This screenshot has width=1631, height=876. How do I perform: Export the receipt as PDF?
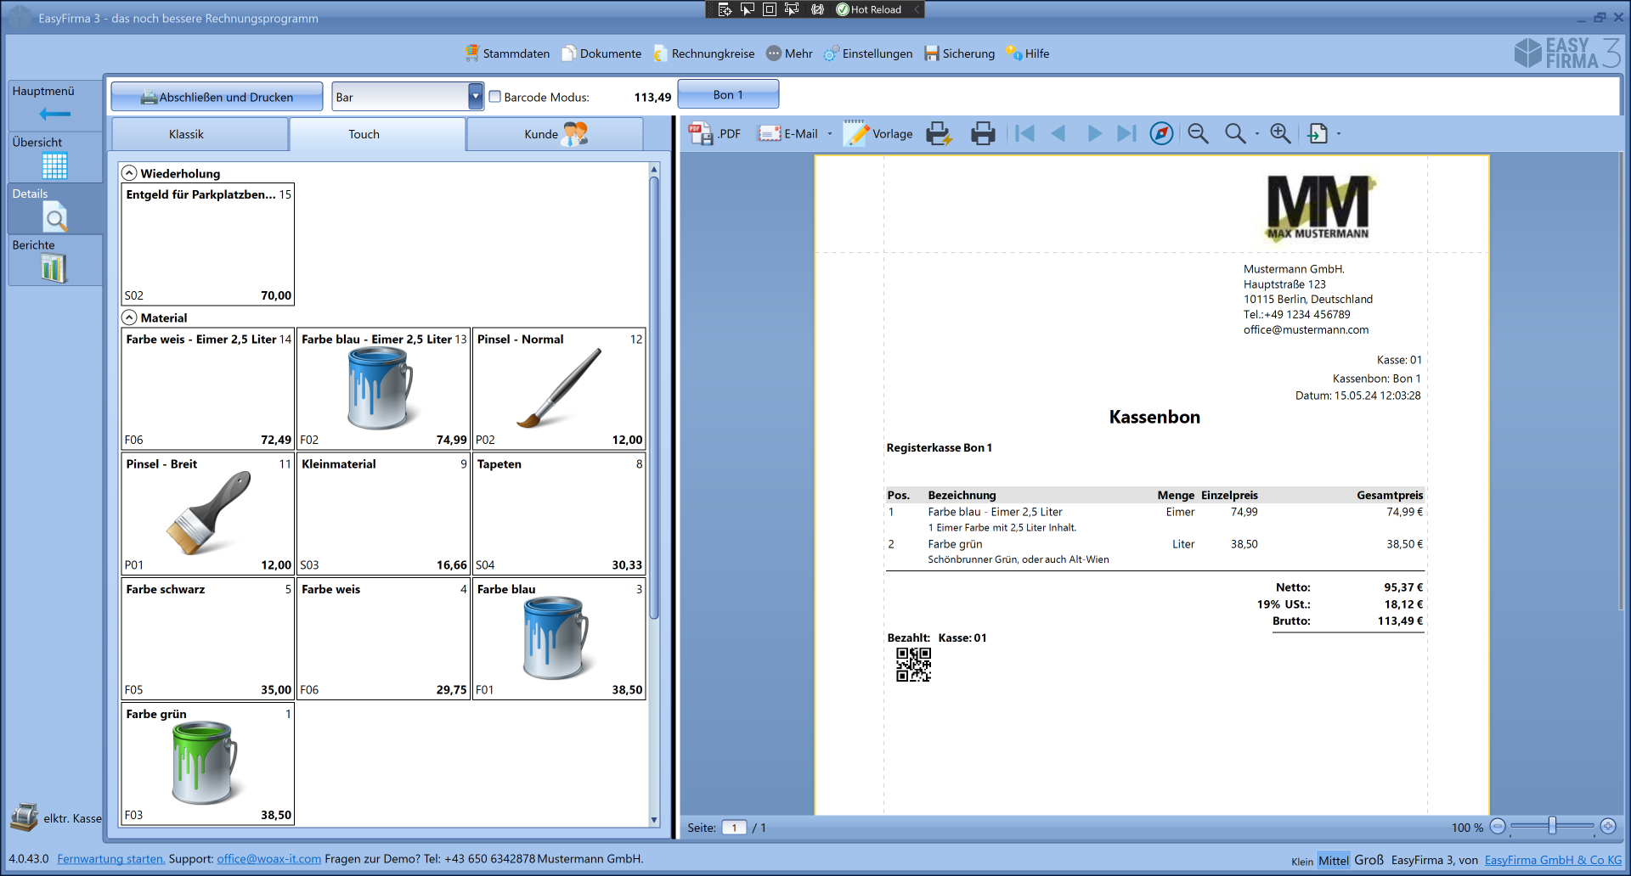pos(714,133)
